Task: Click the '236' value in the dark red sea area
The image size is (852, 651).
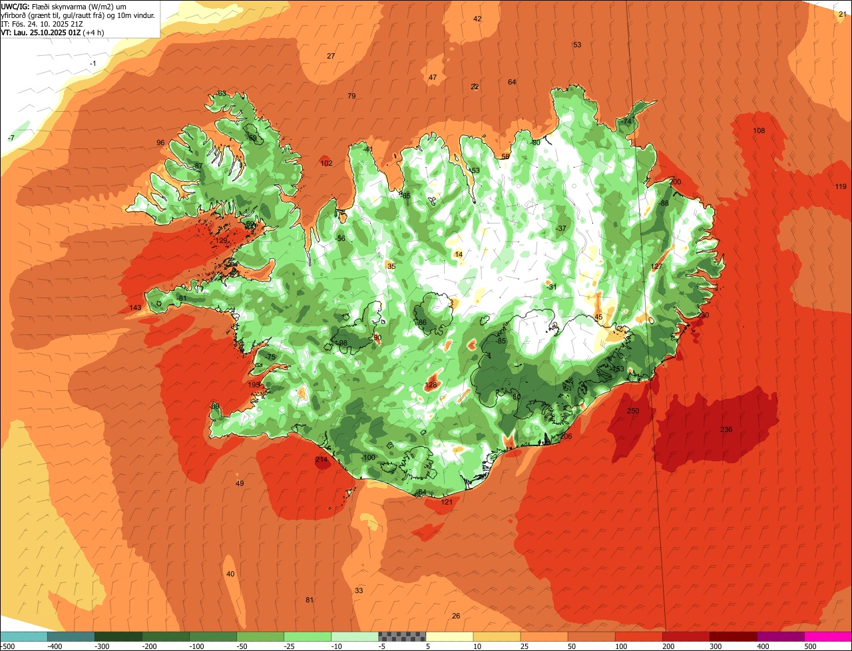Action: [726, 429]
